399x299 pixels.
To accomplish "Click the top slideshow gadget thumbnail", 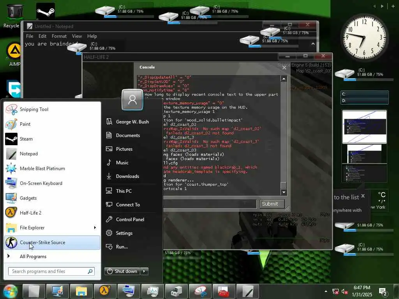I will [x=364, y=127].
